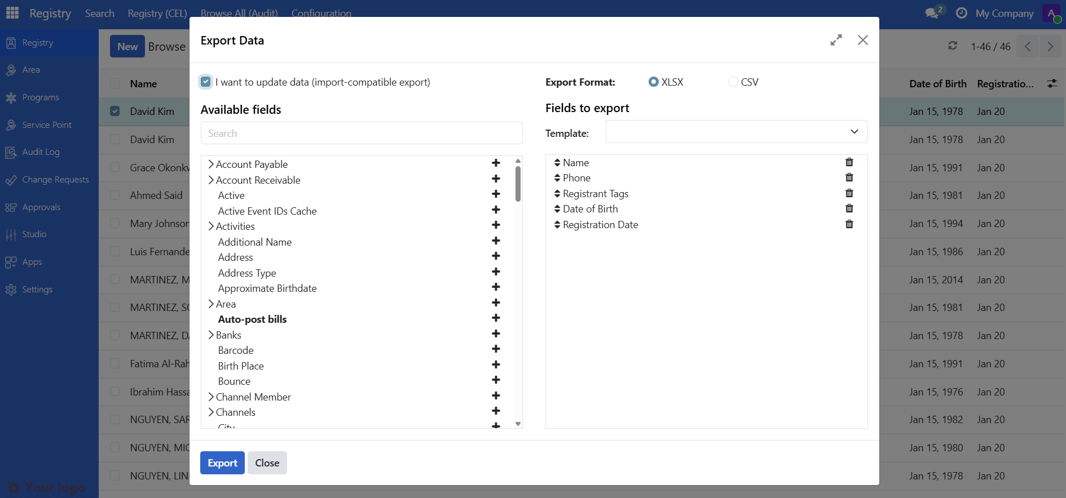Expand the Channel Member tree node
The image size is (1066, 498).
(x=211, y=397)
